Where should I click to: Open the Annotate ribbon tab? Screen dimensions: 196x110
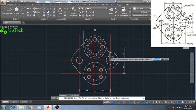[x=26, y=5]
